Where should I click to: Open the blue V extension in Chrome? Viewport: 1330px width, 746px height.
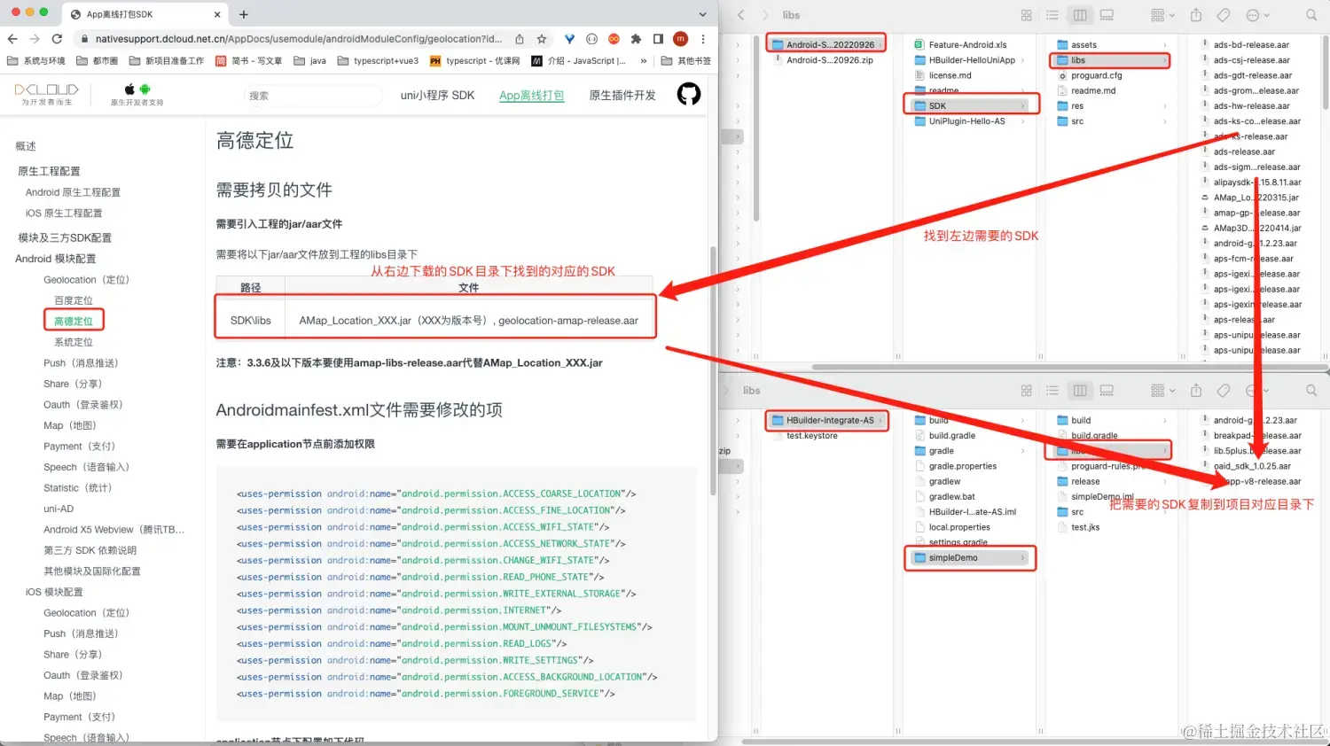tap(569, 39)
